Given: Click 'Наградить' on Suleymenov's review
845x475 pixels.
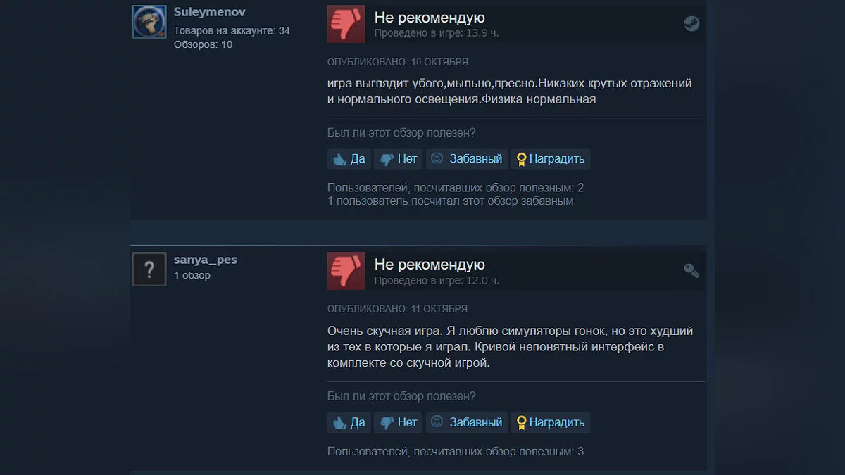Looking at the screenshot, I should click(551, 159).
